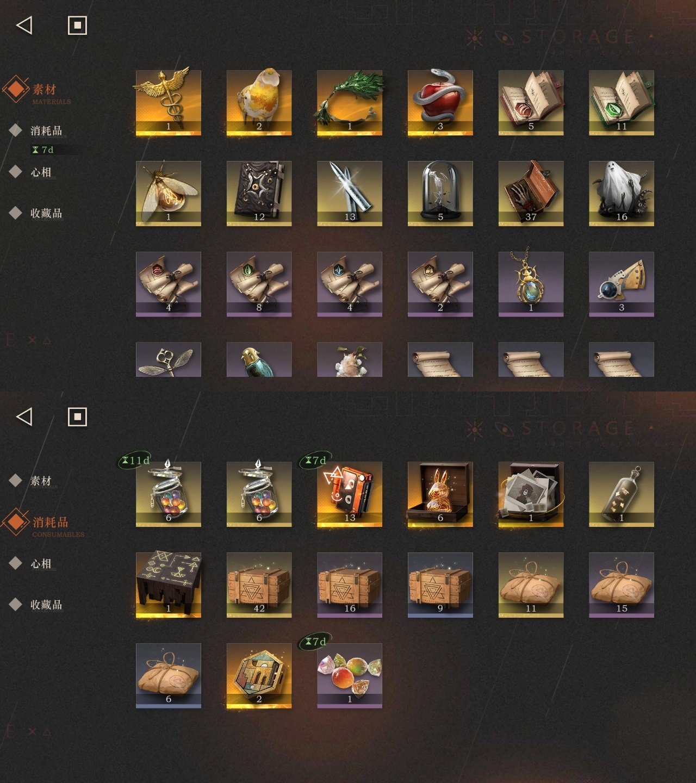Click the square home button in lower panel
Image resolution: width=696 pixels, height=783 pixels.
pos(77,417)
